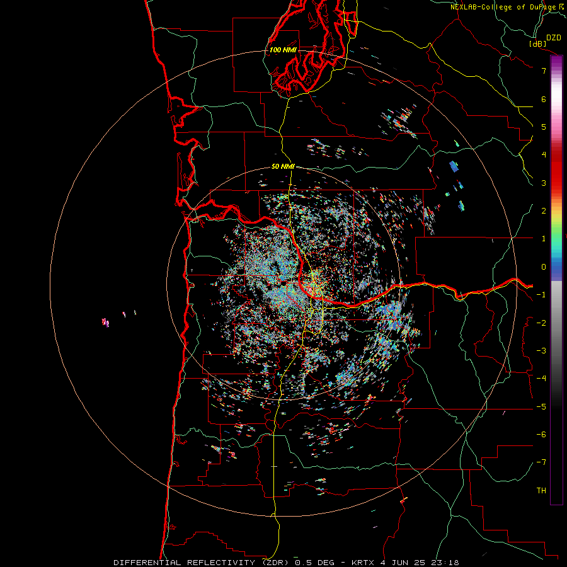
Task: Click the -1 value on color scale
Action: coord(541,295)
